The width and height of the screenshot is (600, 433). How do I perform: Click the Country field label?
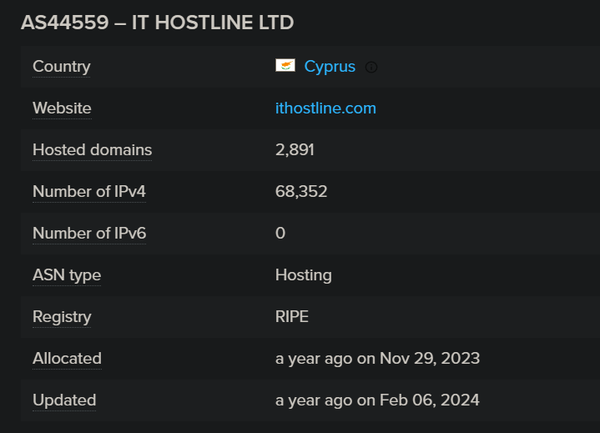(61, 67)
